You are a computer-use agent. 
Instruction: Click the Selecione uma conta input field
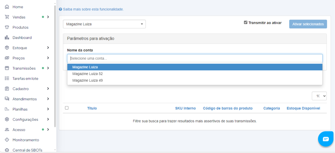tap(195, 58)
